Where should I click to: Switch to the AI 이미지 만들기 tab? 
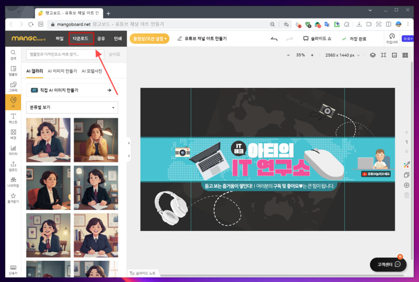click(62, 71)
